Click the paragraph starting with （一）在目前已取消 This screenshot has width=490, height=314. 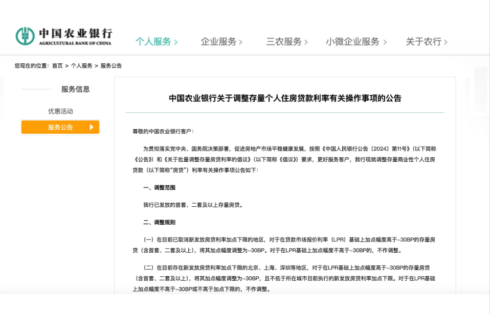pos(284,245)
